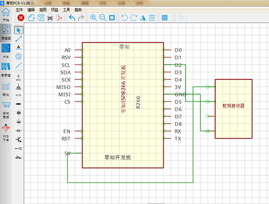This screenshot has height=204, width=269.
Task: Select the pointer selection tool
Action: point(19,30)
